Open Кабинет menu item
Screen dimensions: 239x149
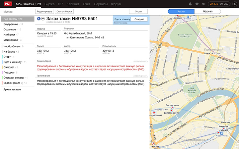pos(73,4)
